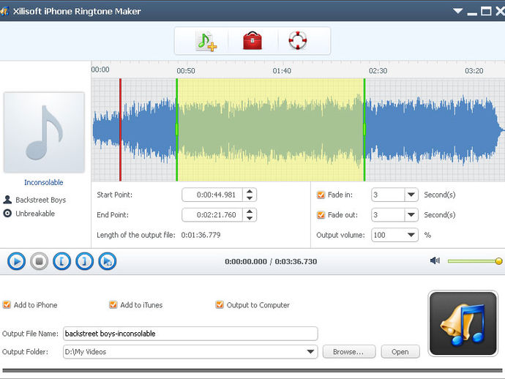The height and width of the screenshot is (379, 505).
Task: Click the conversion progress bar at bottom
Action: point(252,370)
